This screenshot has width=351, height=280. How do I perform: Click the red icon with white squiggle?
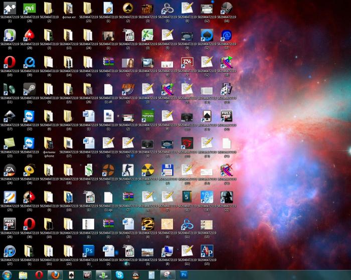pyautogui.click(x=187, y=63)
